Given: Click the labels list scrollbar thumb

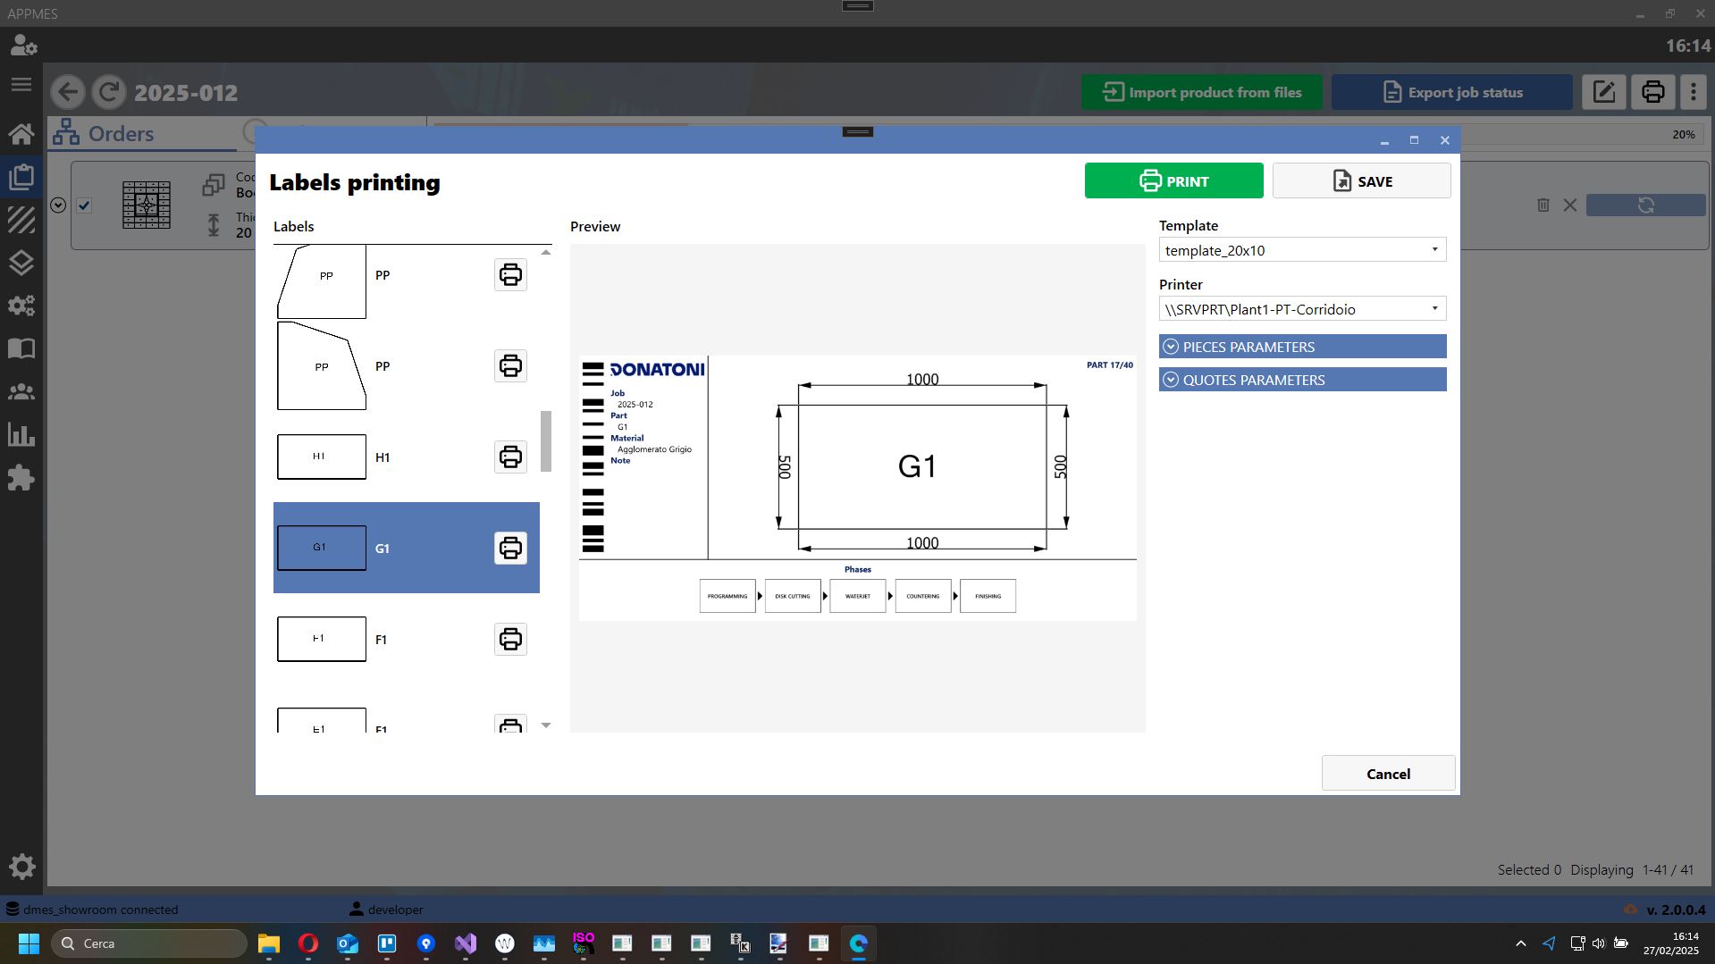Looking at the screenshot, I should click(546, 441).
